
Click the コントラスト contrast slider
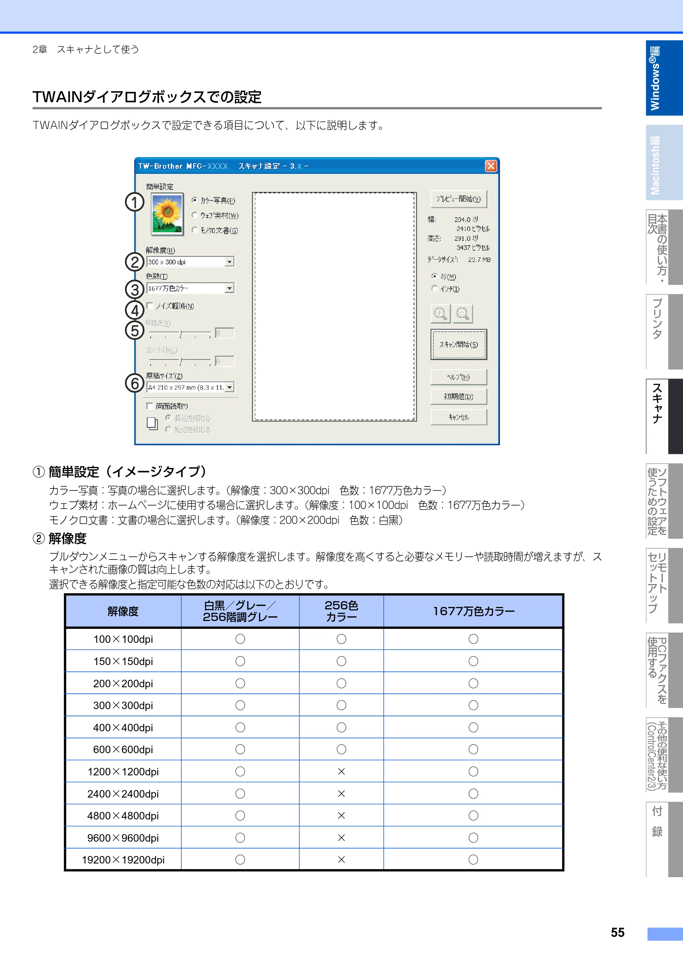(x=180, y=361)
